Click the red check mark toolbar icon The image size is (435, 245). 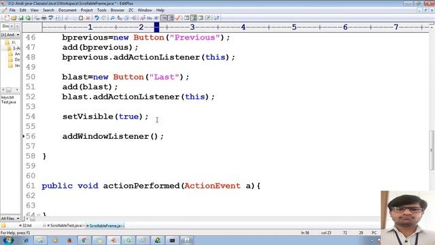pyautogui.click(x=178, y=18)
